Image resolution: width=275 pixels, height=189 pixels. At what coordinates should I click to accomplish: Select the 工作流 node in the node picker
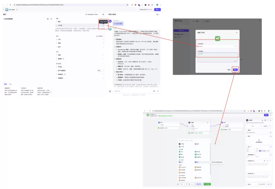(x=182, y=147)
